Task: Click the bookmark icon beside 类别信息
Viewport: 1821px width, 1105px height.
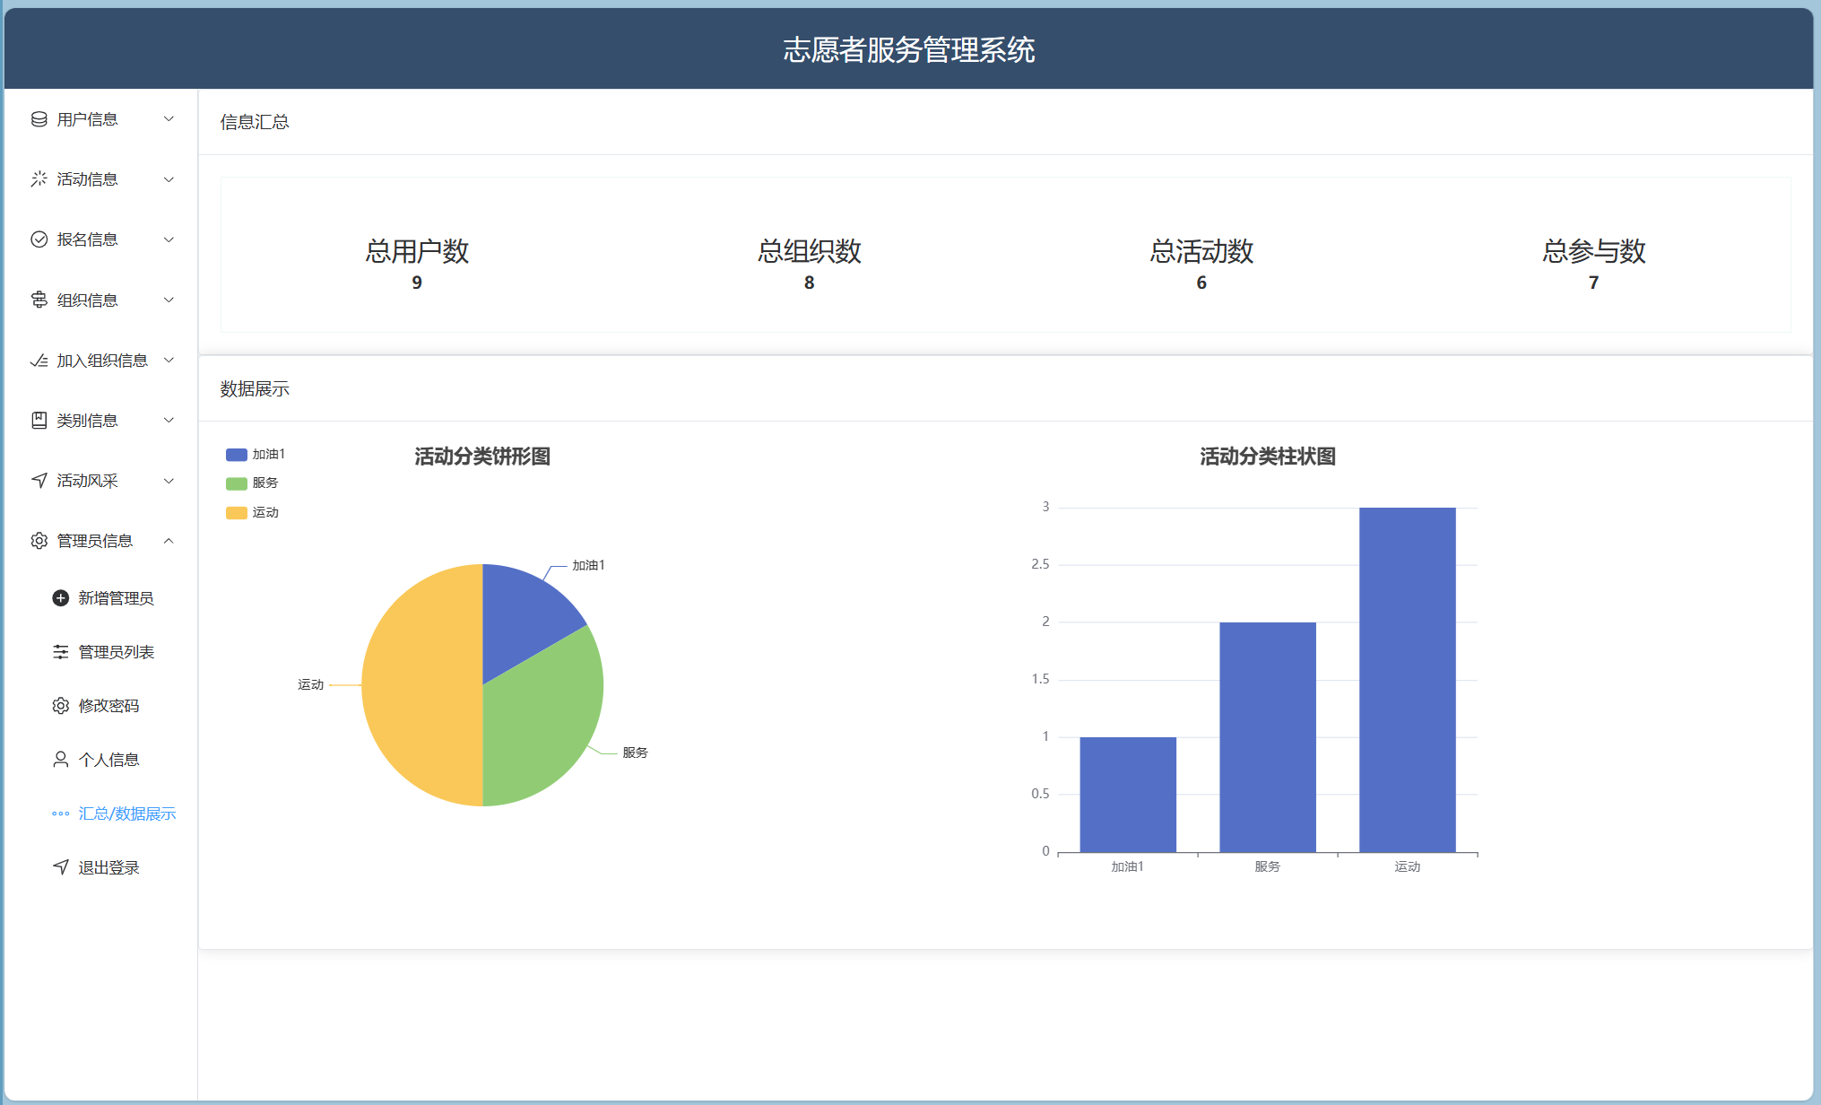Action: [39, 421]
